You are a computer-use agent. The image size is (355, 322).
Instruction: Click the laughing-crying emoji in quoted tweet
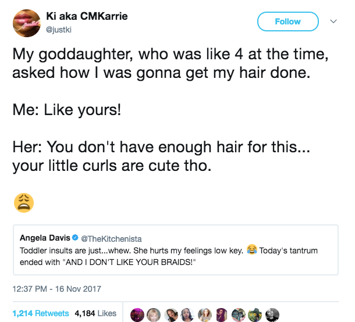[252, 250]
